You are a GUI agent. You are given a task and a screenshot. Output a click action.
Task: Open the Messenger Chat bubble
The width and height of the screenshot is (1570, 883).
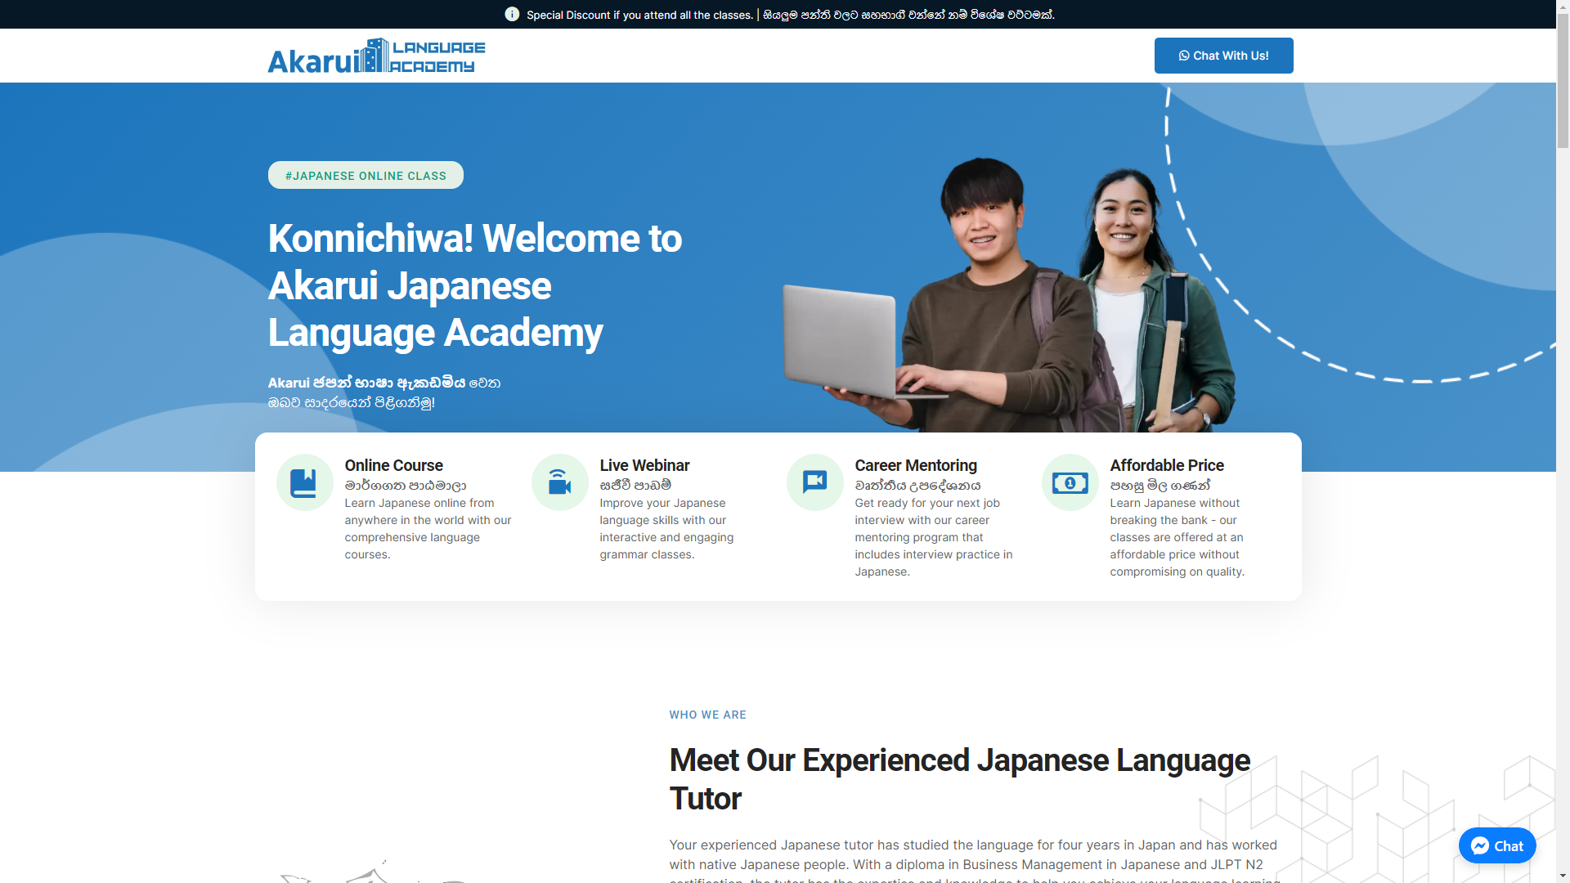tap(1496, 845)
